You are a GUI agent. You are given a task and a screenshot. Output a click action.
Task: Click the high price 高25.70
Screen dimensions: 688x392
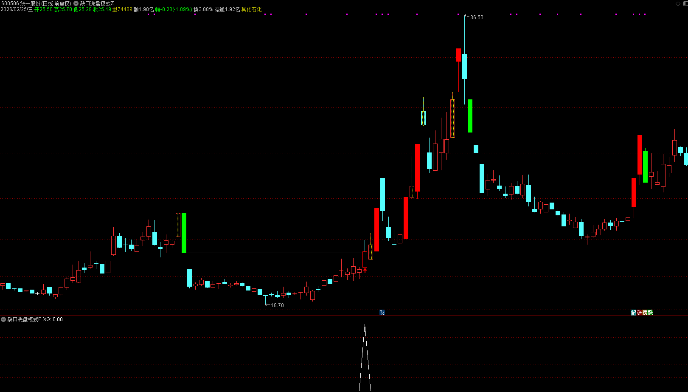point(63,9)
